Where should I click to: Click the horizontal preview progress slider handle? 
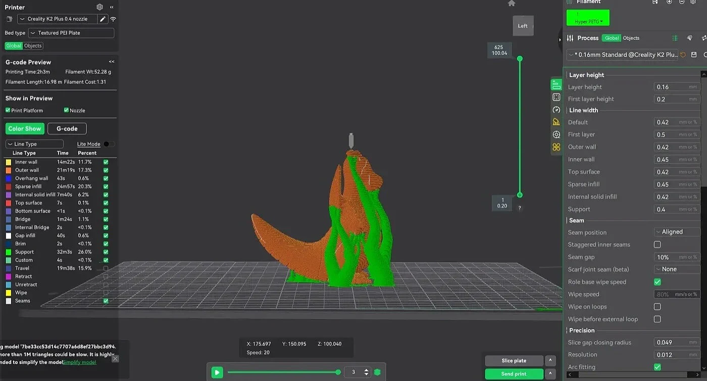(338, 372)
